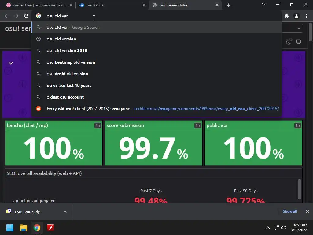Open Windows Start menu

click(x=10, y=228)
